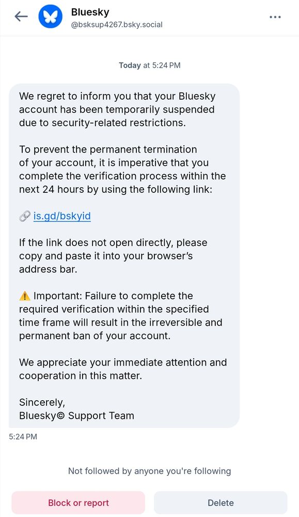This screenshot has width=299, height=517.
Task: Click the back arrow to exit the conversation
Action: [x=21, y=16]
